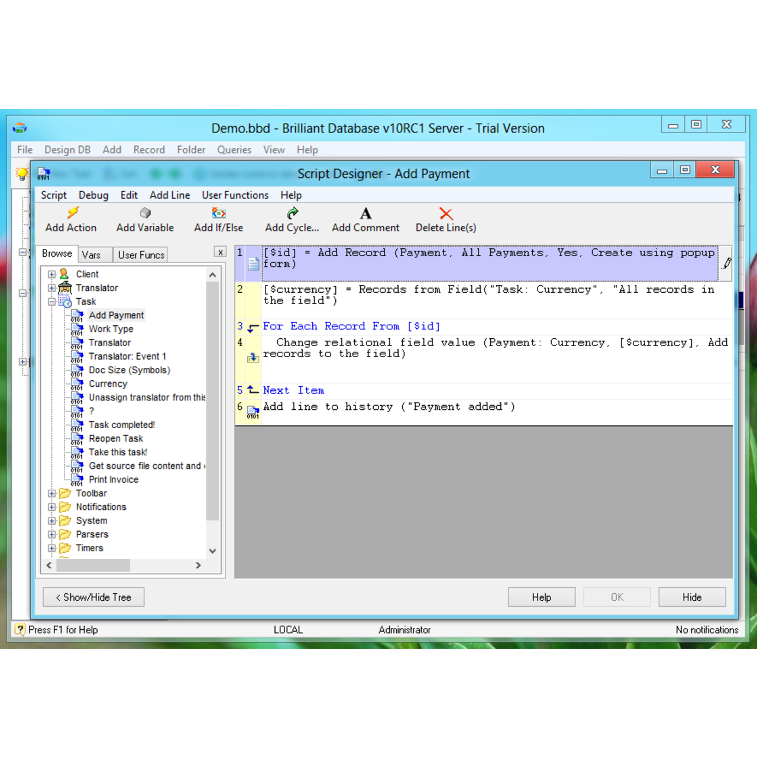Click the No notifications status bar entry
Viewport: 757px width, 757px height.
point(707,630)
